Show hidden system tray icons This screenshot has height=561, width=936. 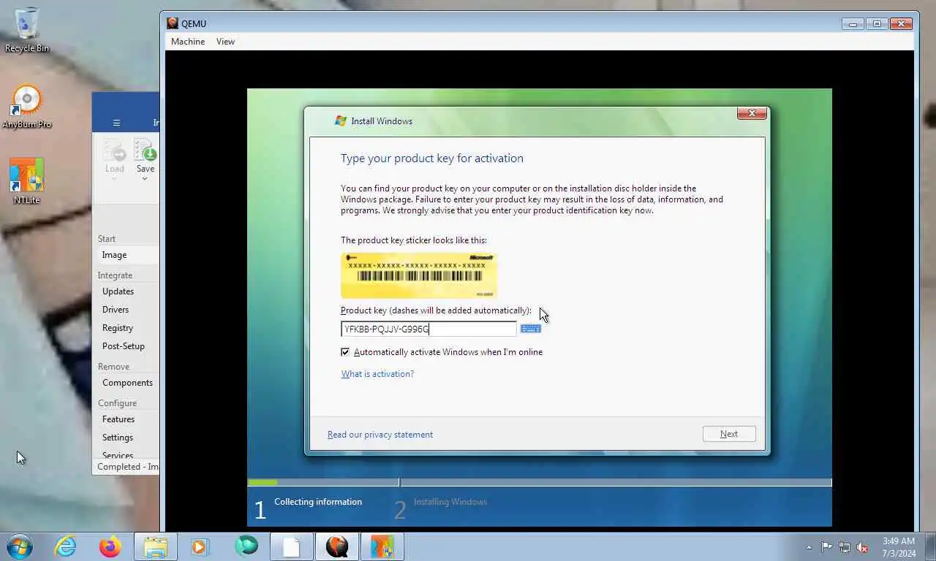[x=809, y=547]
